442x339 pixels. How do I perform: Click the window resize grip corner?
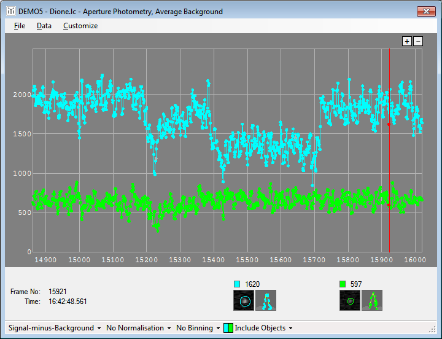432,329
